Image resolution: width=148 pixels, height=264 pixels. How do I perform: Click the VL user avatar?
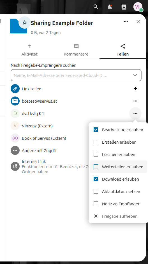[x=138, y=7]
